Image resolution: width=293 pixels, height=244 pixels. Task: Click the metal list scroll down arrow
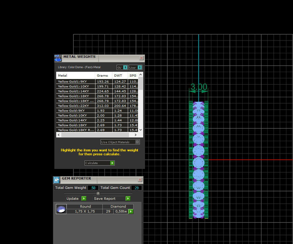pyautogui.click(x=141, y=130)
